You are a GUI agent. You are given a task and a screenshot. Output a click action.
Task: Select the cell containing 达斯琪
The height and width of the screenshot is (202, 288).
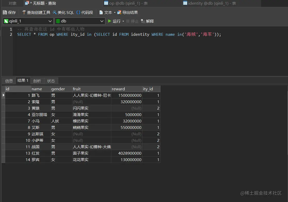pos(41,134)
